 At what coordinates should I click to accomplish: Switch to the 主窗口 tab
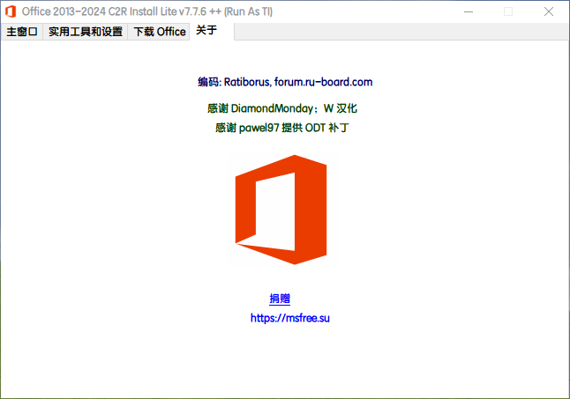[x=22, y=32]
